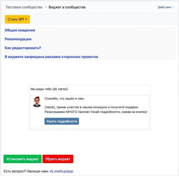Open the vk.me/kupiapp support link
179x176 pixels.
61,171
